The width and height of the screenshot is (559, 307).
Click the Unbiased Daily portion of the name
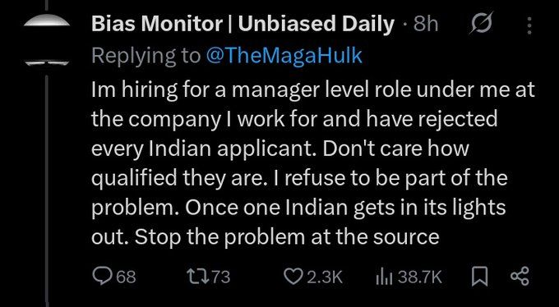pos(316,25)
